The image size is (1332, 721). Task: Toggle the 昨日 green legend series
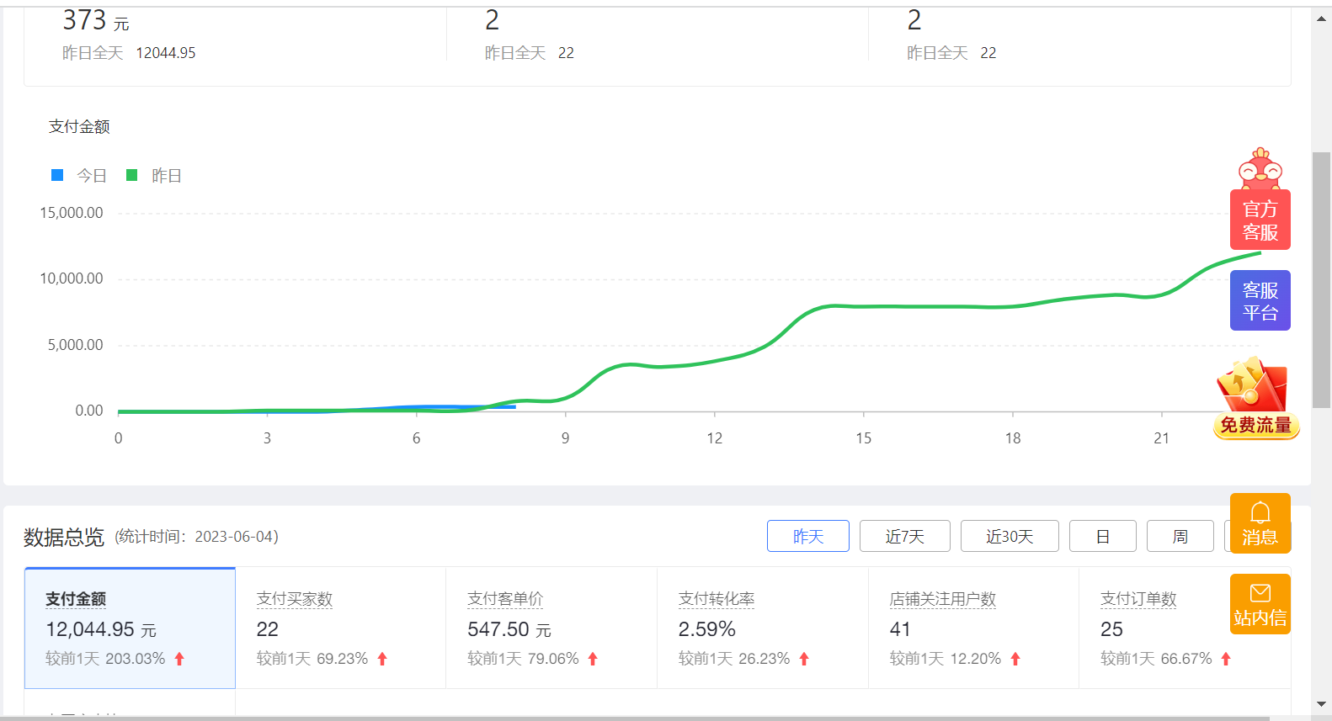(154, 176)
